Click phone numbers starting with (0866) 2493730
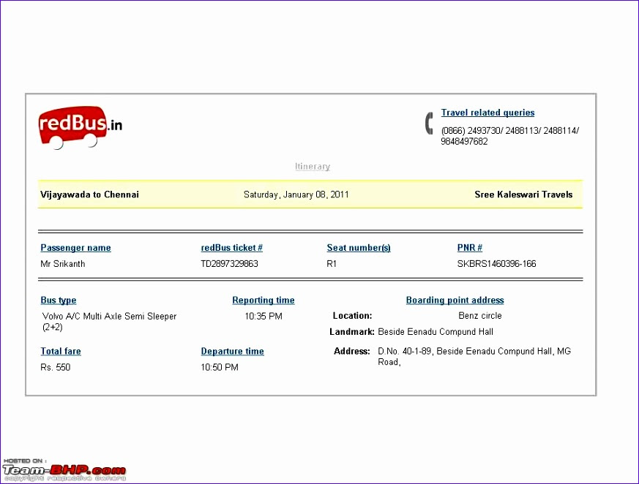 (510, 131)
